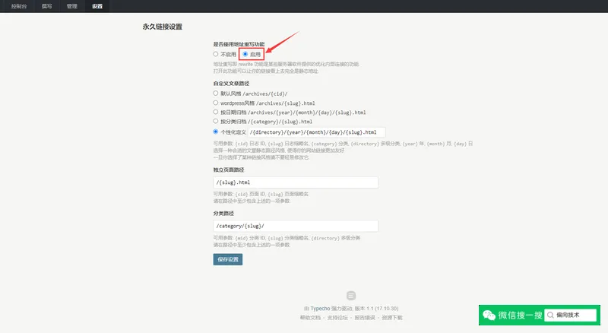Select 按分类归档 path option

point(216,121)
